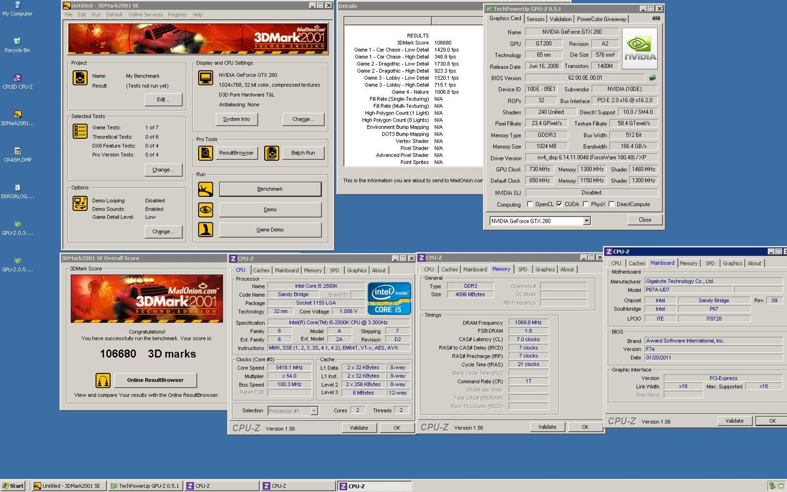Click the Specification i5-2500K CPU field
The image size is (787, 492).
(x=338, y=323)
